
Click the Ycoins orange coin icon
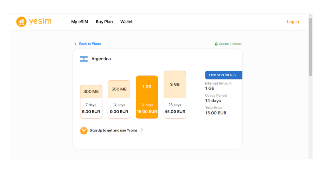click(x=84, y=130)
